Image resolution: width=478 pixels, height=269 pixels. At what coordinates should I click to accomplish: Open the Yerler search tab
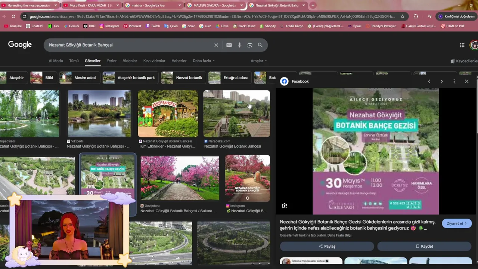click(112, 61)
